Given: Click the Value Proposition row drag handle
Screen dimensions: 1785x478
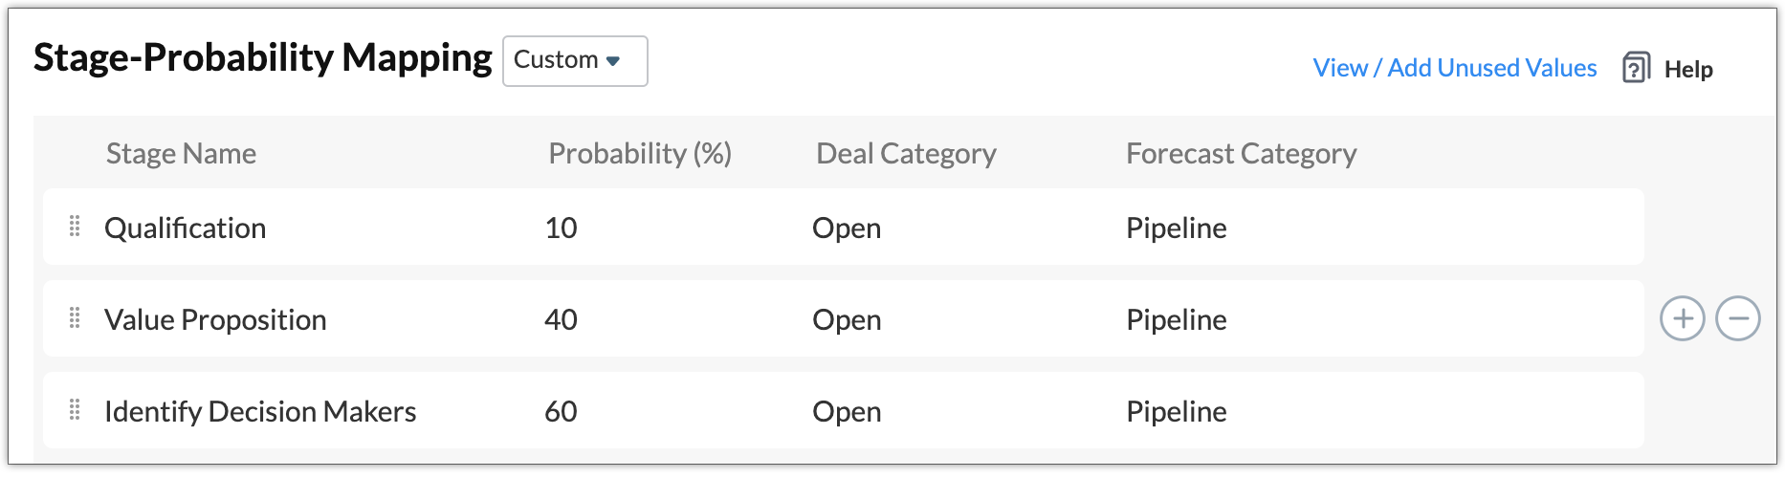Looking at the screenshot, I should click(75, 318).
